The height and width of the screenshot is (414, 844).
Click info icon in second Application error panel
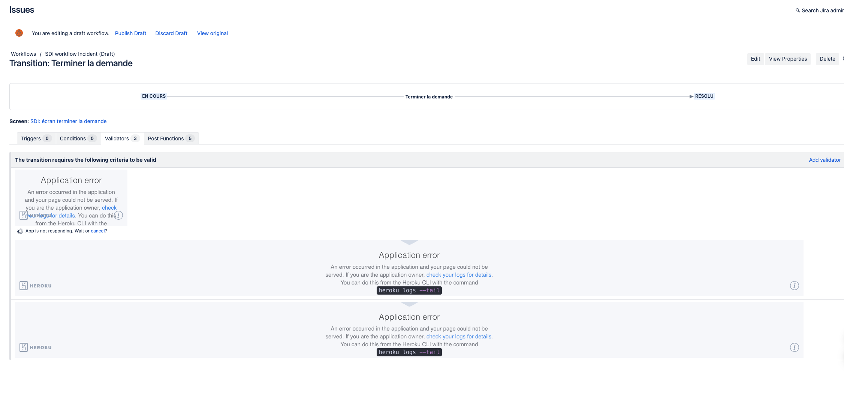(795, 286)
